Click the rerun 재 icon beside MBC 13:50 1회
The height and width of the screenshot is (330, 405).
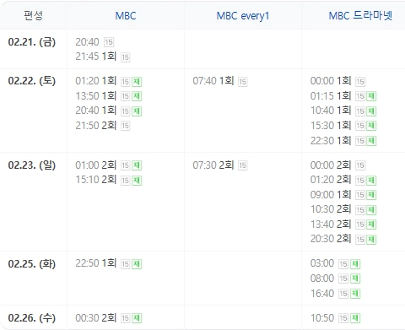137,96
